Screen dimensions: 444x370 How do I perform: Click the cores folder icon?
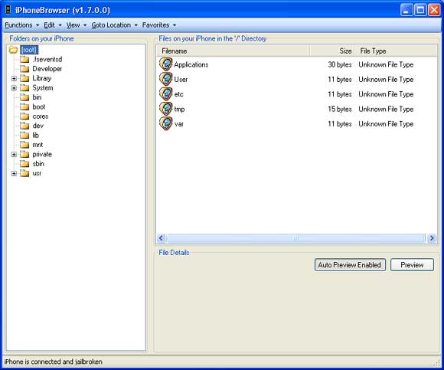24,116
